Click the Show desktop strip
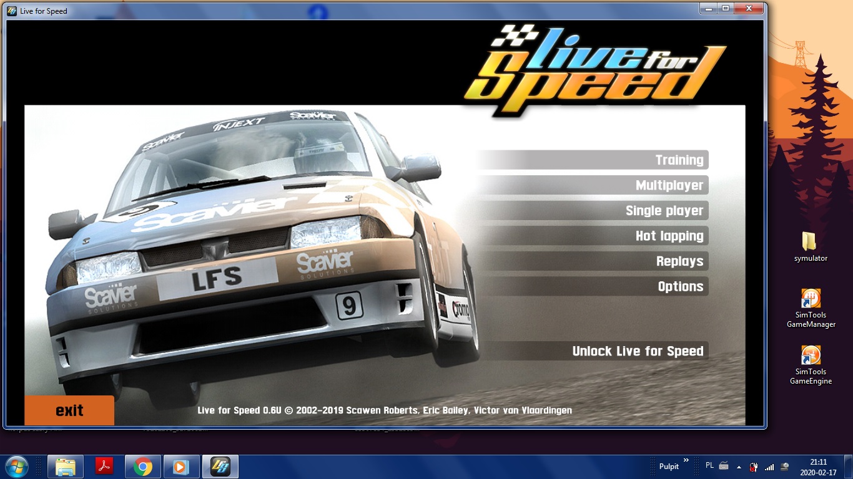Viewport: 853px width, 479px height. 849,467
